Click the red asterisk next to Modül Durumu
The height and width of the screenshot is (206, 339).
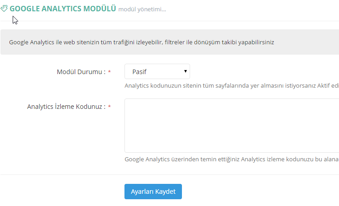click(110, 72)
